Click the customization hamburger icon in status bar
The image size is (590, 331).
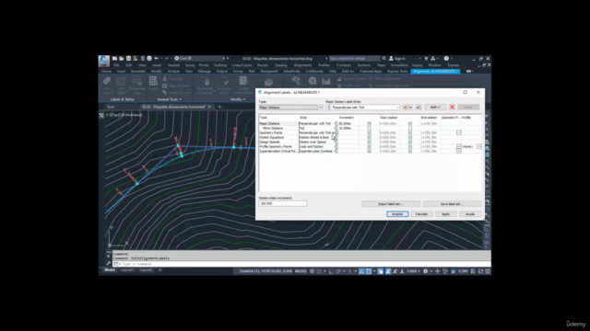(488, 271)
